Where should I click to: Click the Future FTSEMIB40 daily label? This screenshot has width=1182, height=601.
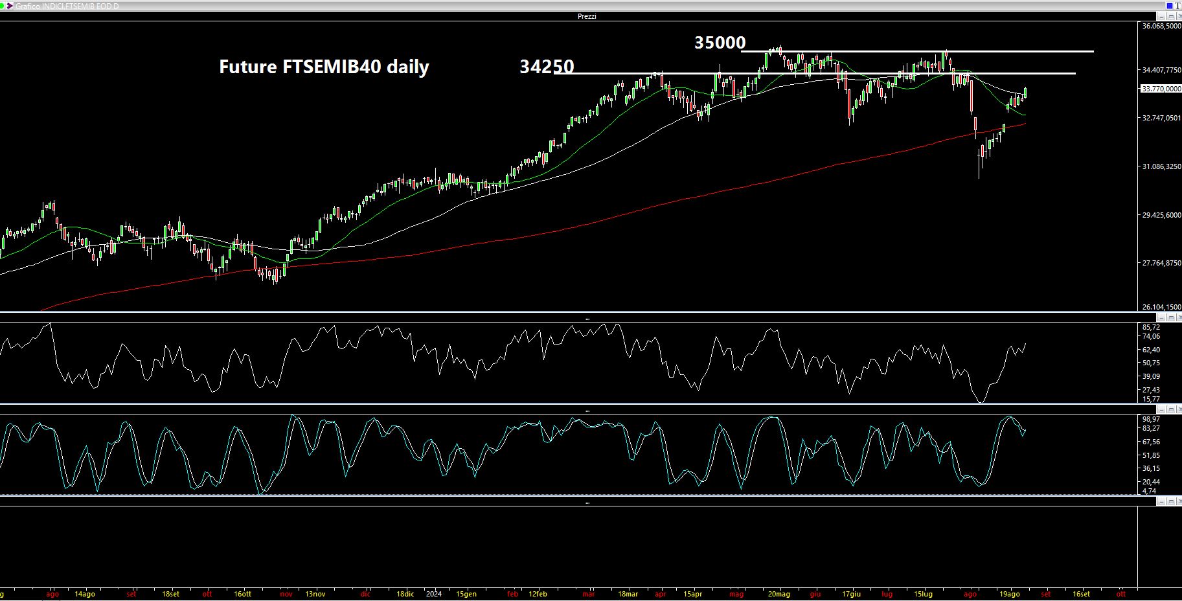tap(324, 67)
